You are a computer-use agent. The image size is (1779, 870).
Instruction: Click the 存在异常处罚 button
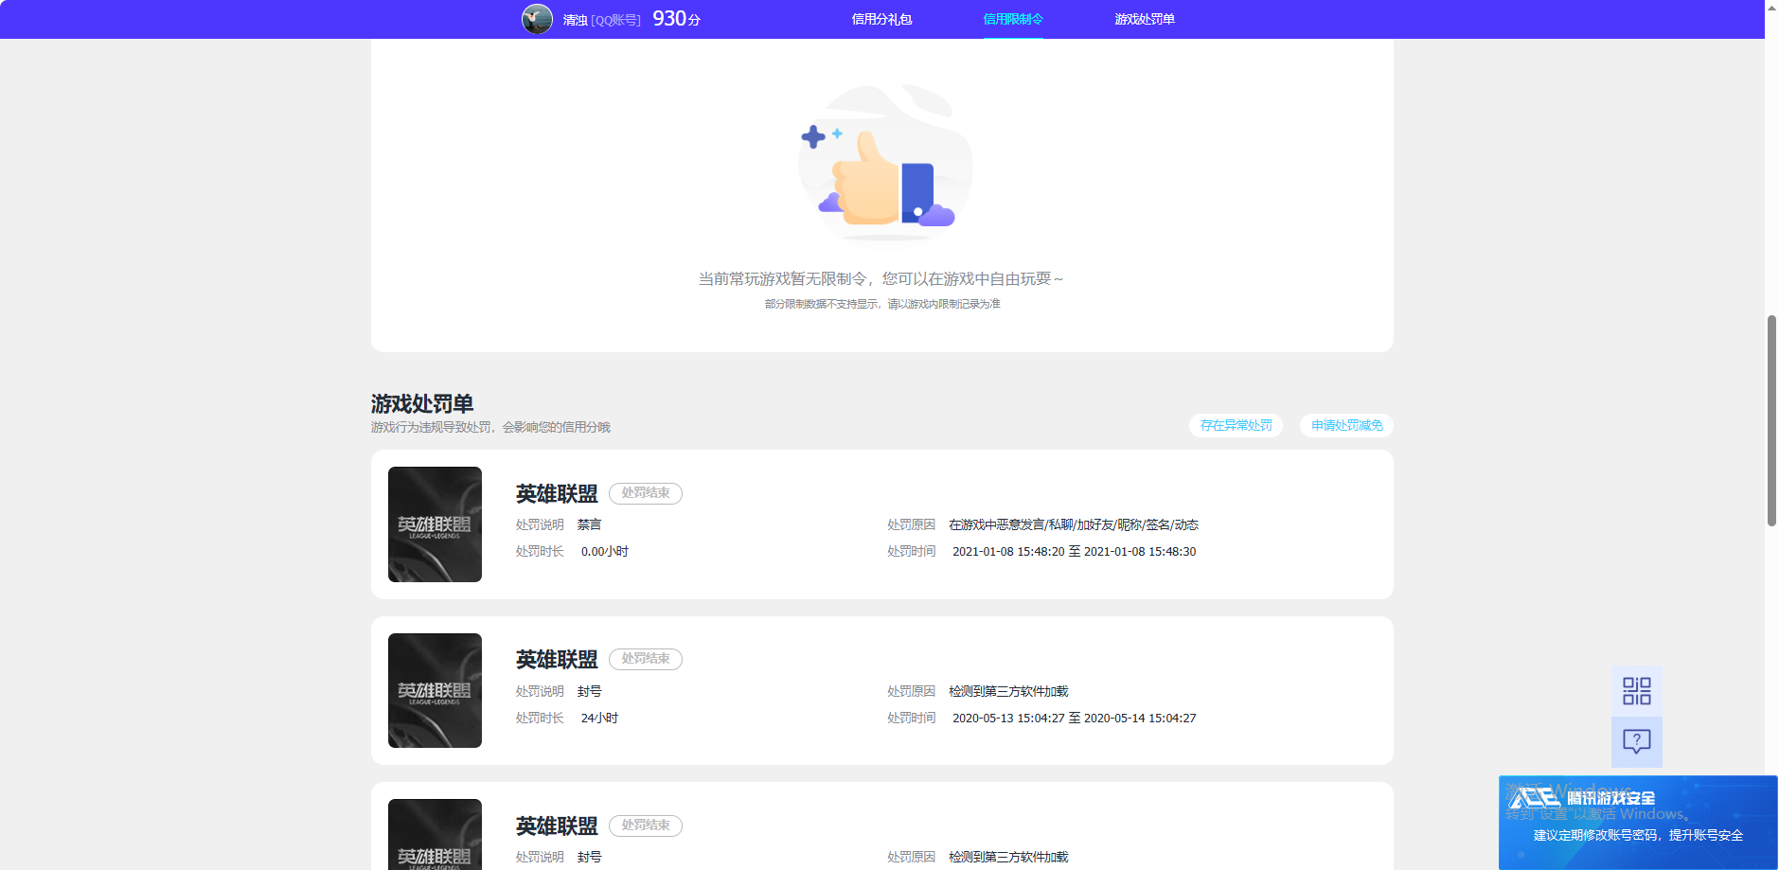click(1236, 426)
